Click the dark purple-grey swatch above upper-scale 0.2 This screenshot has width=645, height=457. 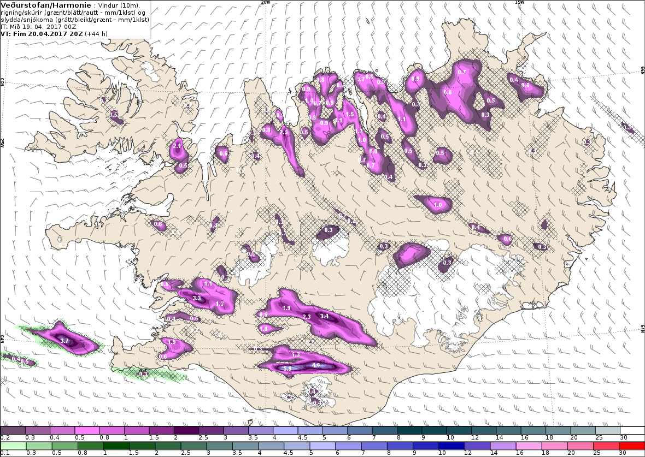coord(13,430)
